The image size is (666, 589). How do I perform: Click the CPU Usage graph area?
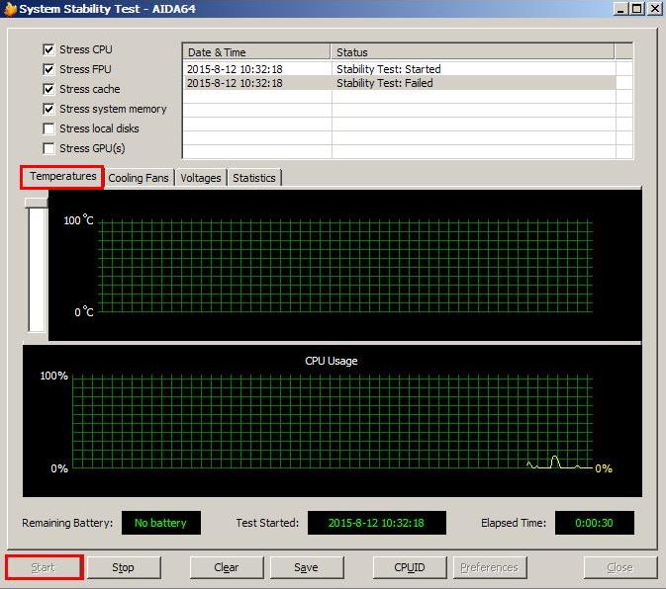[x=333, y=421]
